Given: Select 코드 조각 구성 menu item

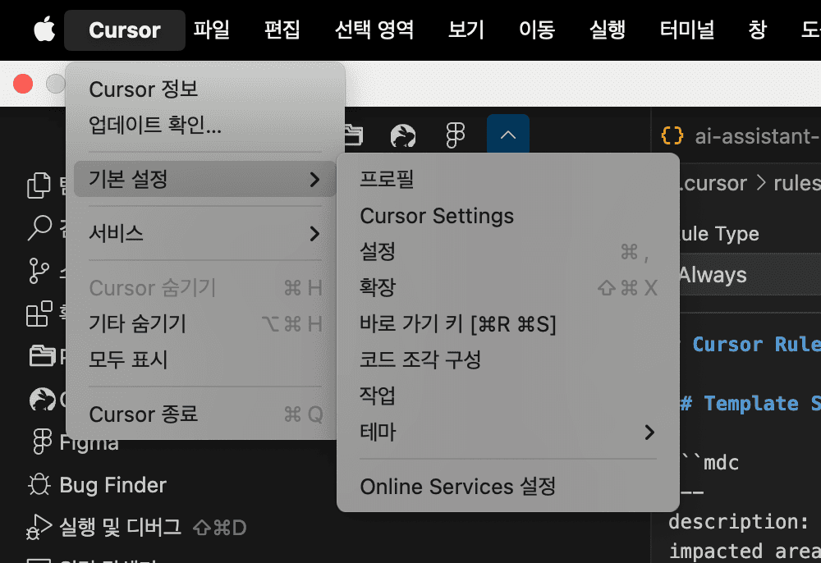Looking at the screenshot, I should pos(508,360).
